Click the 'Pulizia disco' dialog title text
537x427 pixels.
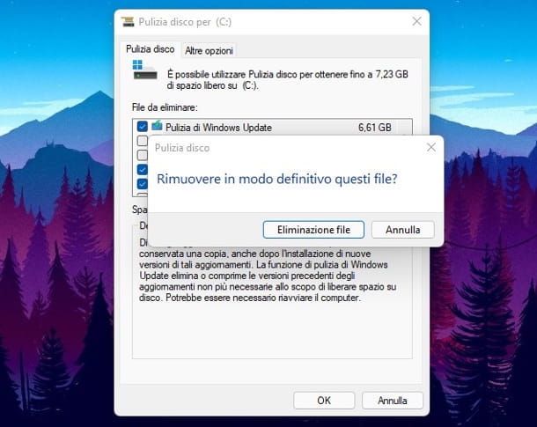coord(182,148)
